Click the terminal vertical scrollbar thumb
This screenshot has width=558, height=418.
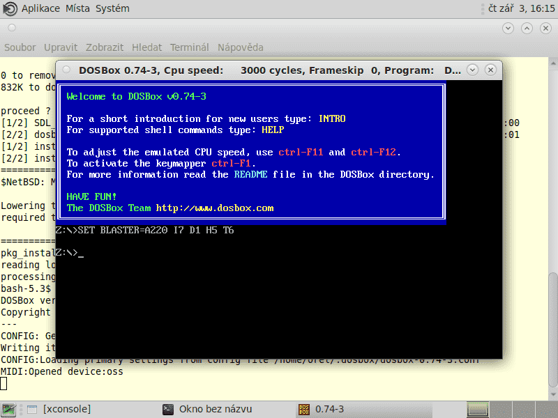[553, 330]
